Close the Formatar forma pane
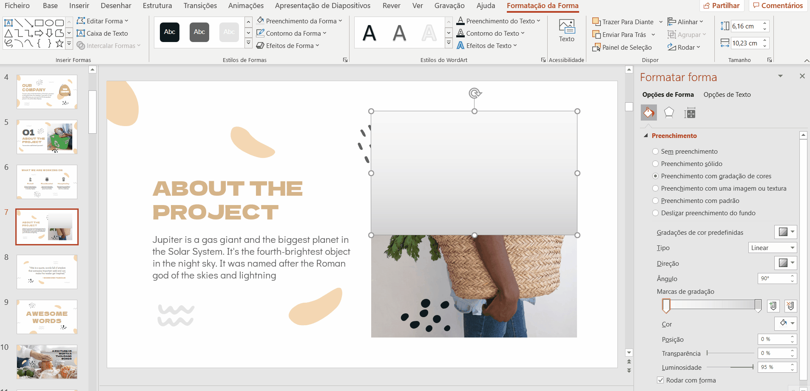The width and height of the screenshot is (810, 391). (x=802, y=76)
